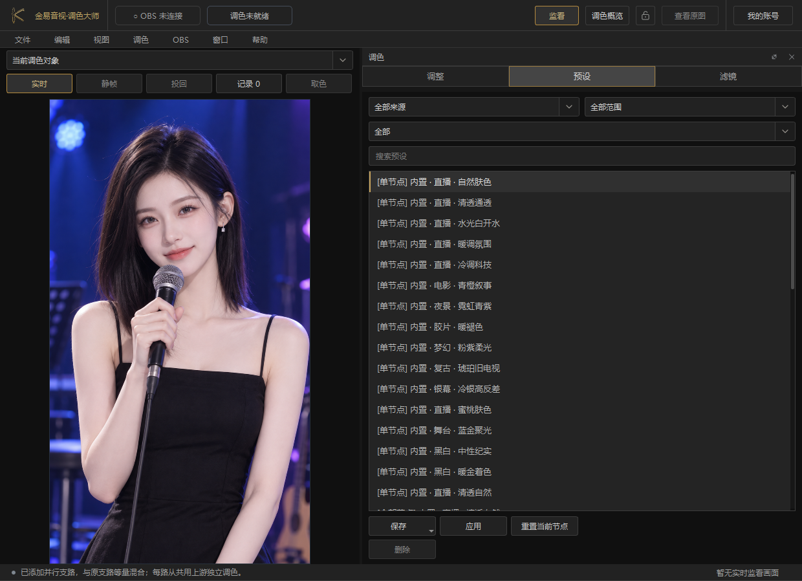802x581 pixels.
Task: Open the 窗口 menu
Action: point(221,39)
